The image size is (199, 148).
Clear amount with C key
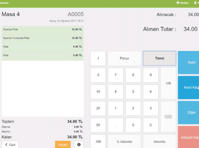(x=151, y=125)
